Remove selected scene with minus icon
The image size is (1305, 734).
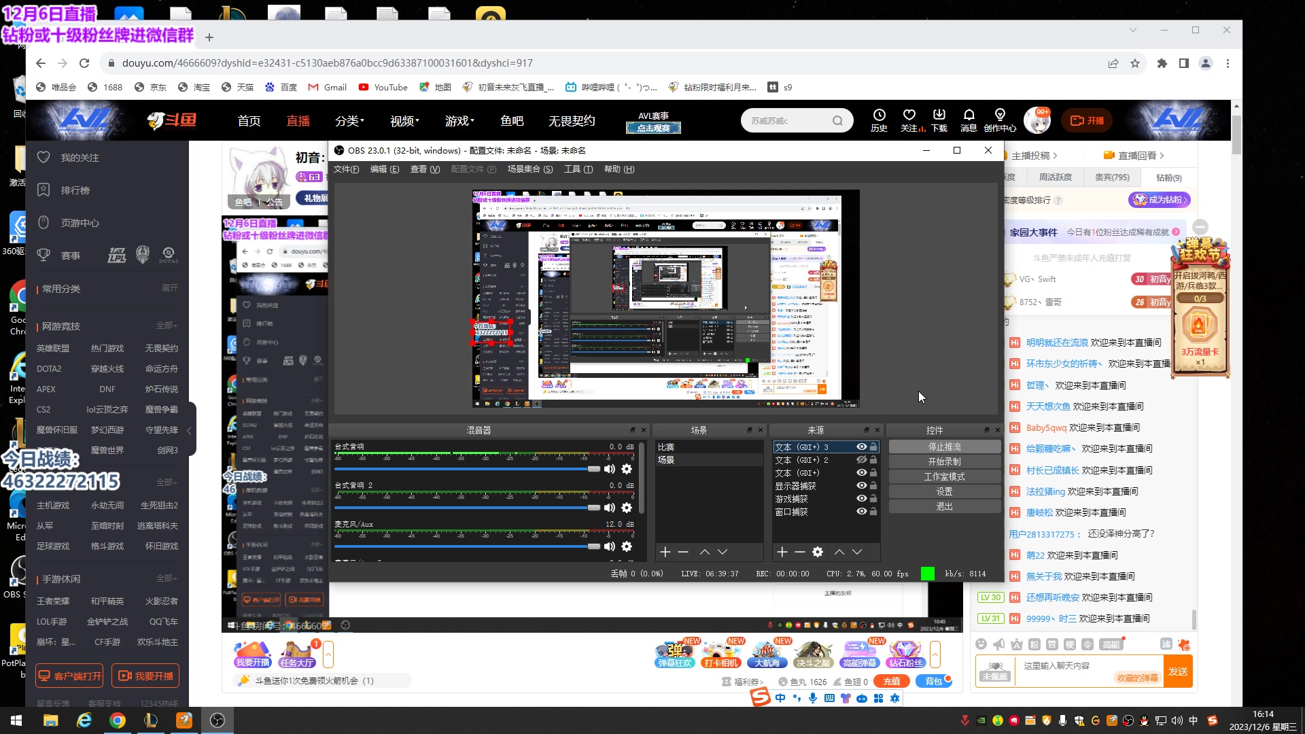683,552
